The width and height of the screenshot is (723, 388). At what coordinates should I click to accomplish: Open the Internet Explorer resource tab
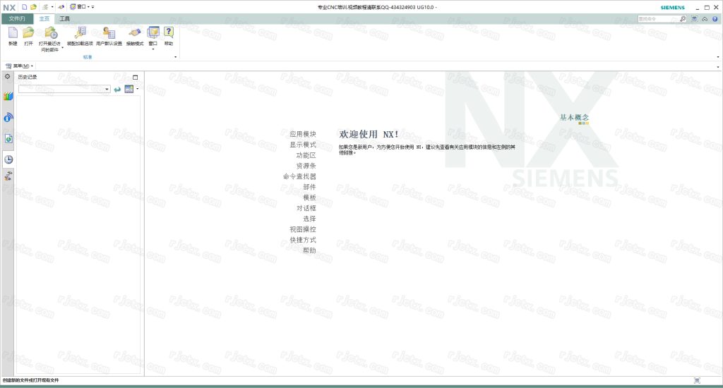click(8, 139)
